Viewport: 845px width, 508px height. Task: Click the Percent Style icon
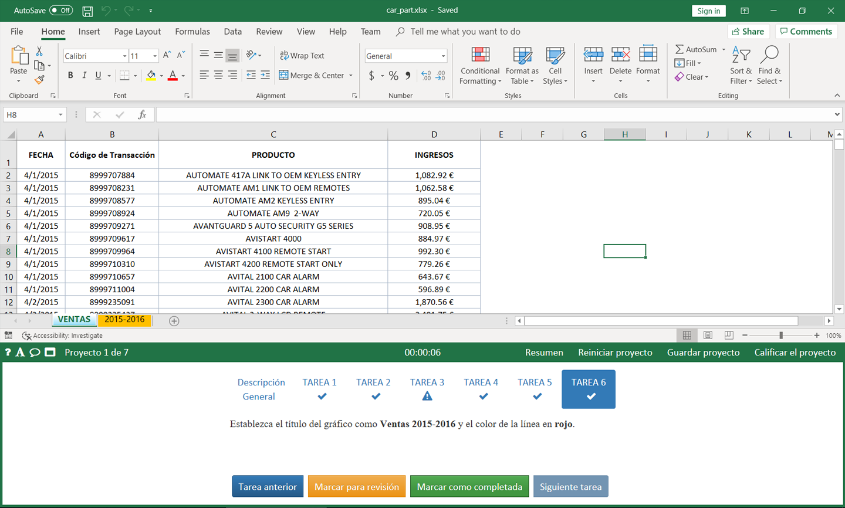click(x=393, y=76)
